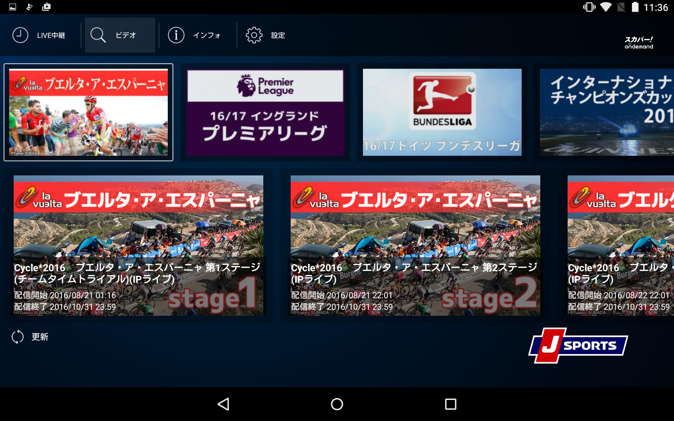
Task: Tap the 第1ステージ (チームタイムトライアル) title text
Action: point(137,273)
